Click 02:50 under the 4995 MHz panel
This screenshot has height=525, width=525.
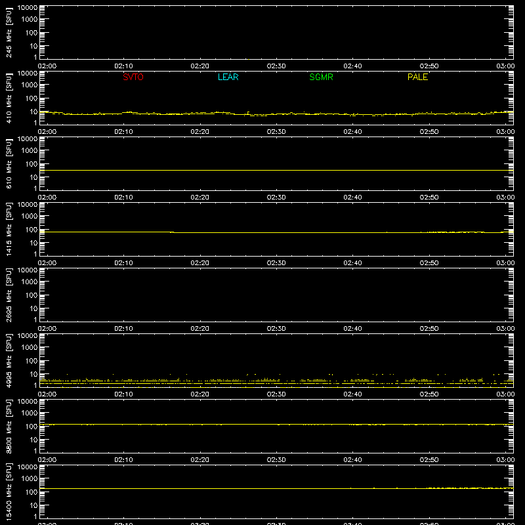pos(429,394)
